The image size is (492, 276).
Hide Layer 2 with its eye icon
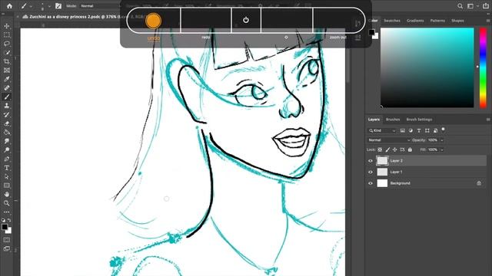pos(371,161)
